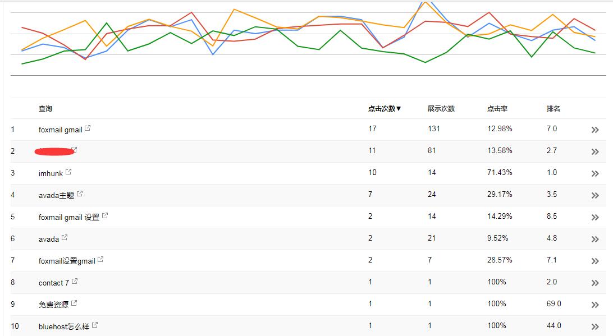Click external link icon beside avada query

pyautogui.click(x=65, y=237)
